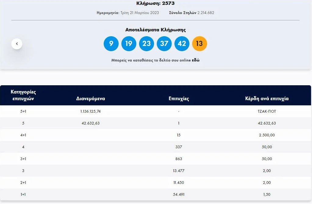The image size is (312, 204).
Task: Click the heading "Κλήρωση: 2573"
Action: pyautogui.click(x=156, y=3)
